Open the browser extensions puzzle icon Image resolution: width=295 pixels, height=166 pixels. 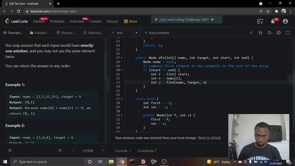[x=277, y=11]
